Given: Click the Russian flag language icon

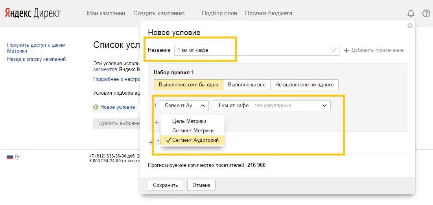Looking at the screenshot, I should [10, 157].
